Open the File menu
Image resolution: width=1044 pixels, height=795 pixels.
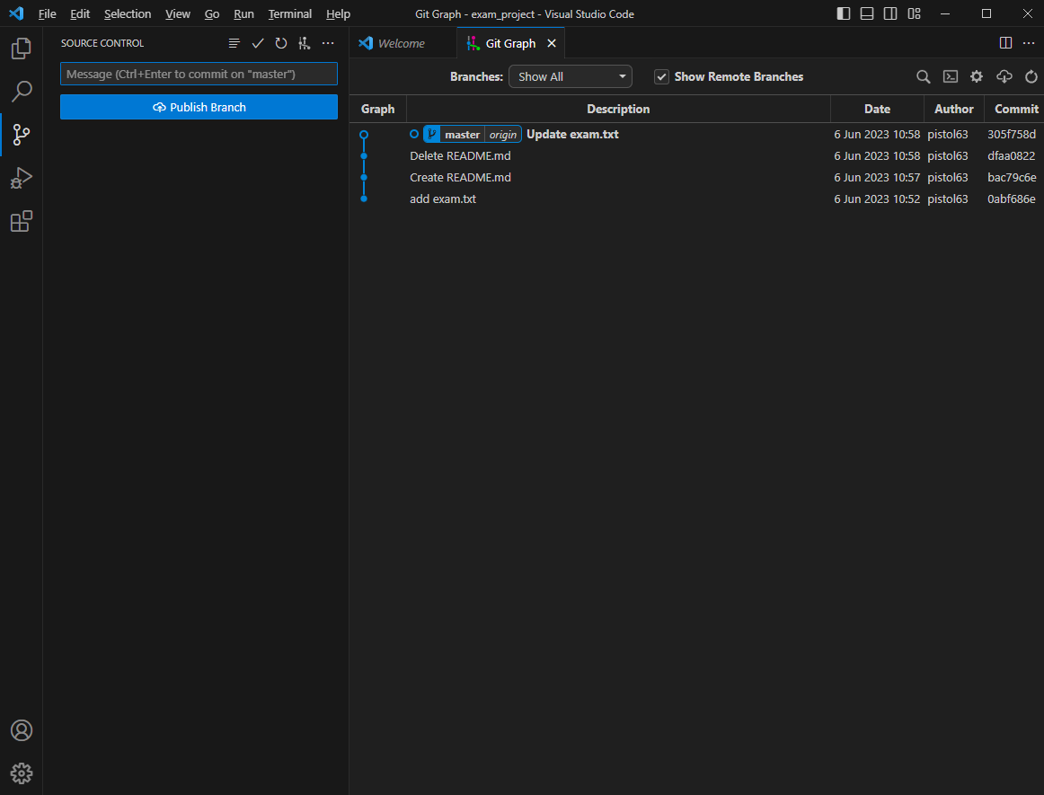tap(48, 14)
